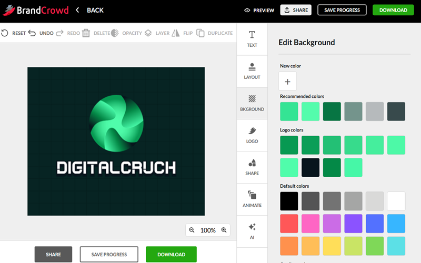421x263 pixels.
Task: Click the green DOWNLOAD button below canvas
Action: pos(172,255)
